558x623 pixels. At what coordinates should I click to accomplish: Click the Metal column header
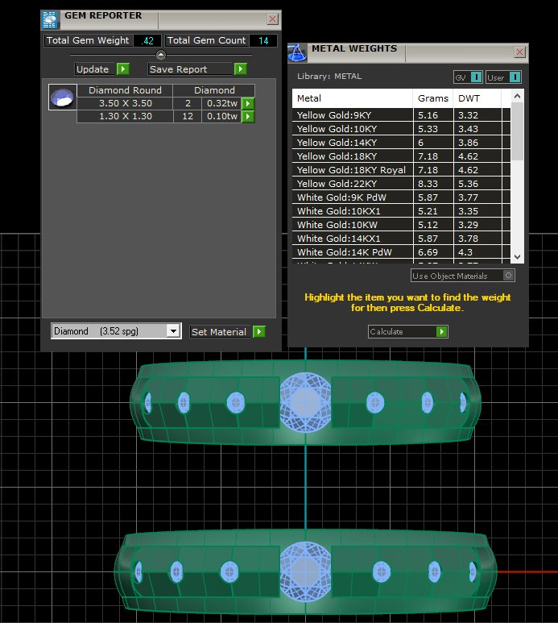pos(353,98)
